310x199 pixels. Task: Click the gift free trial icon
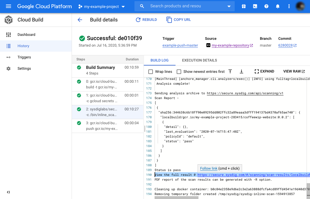tap(243, 6)
